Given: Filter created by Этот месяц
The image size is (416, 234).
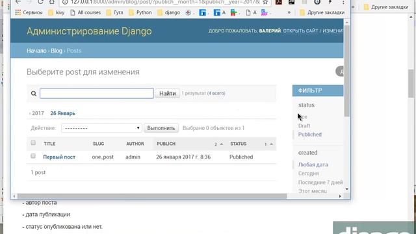Looking at the screenshot, I should pyautogui.click(x=313, y=191).
